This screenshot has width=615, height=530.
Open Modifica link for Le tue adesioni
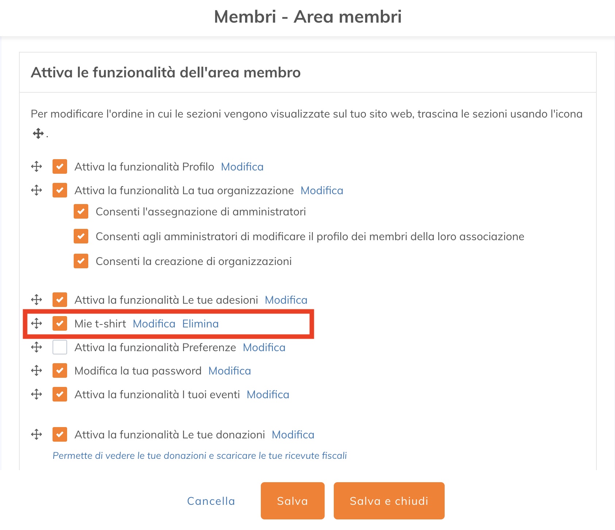click(286, 300)
